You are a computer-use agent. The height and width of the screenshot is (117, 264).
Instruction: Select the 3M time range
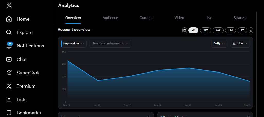point(231,30)
